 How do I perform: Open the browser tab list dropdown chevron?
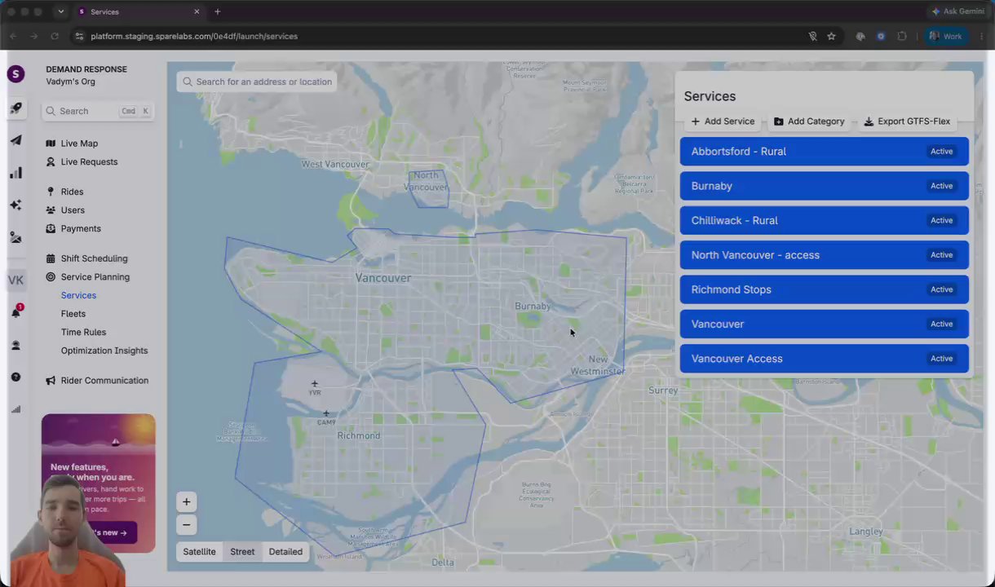pos(60,11)
